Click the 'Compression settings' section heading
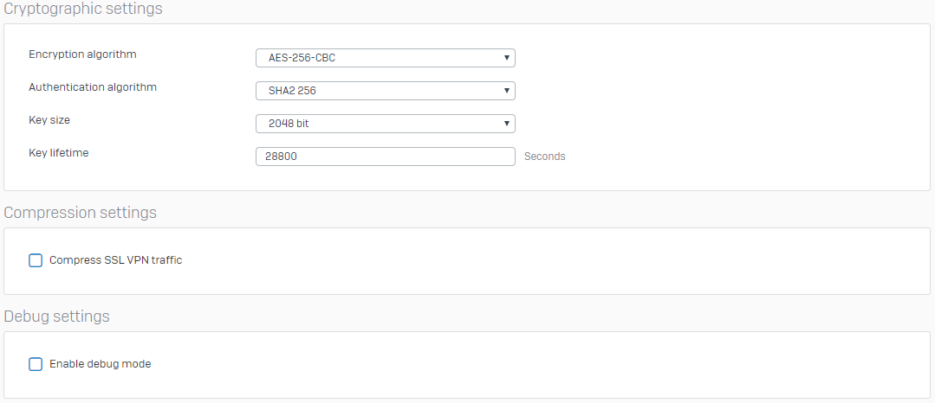 point(81,213)
